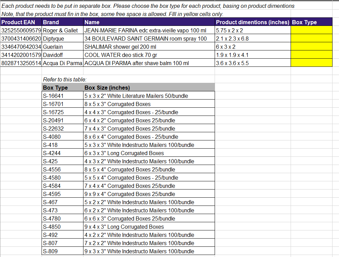
Task: Select box type cell S-418
Action: click(62, 145)
